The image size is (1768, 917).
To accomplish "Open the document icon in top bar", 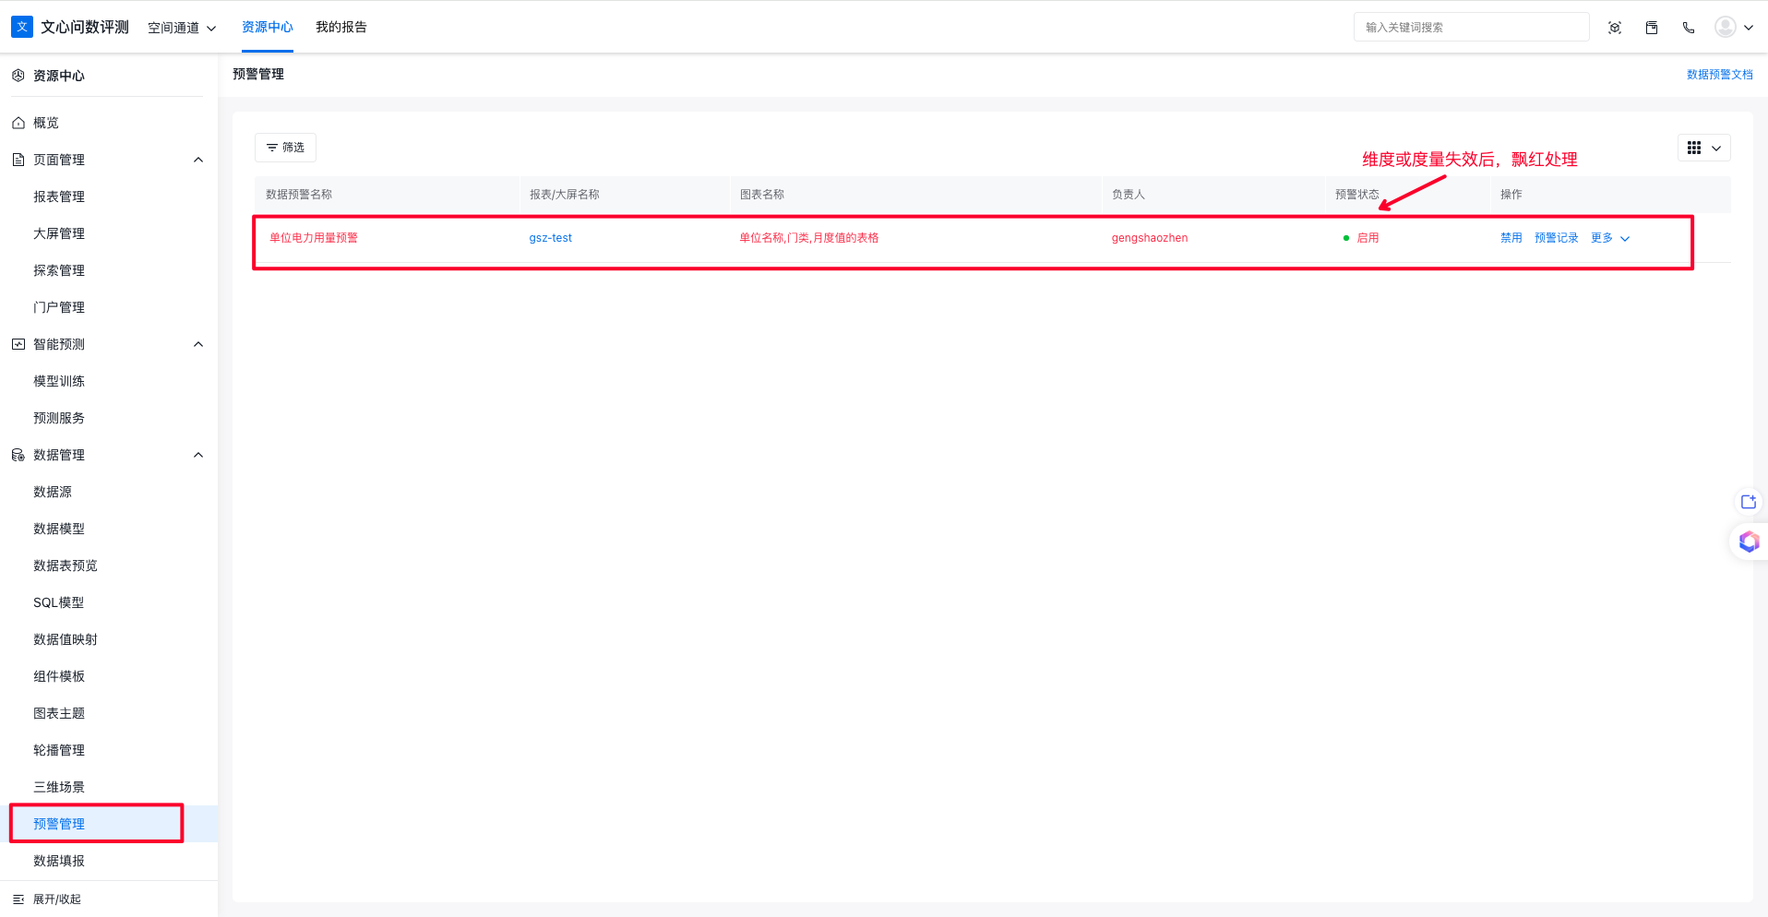I will point(1652,28).
